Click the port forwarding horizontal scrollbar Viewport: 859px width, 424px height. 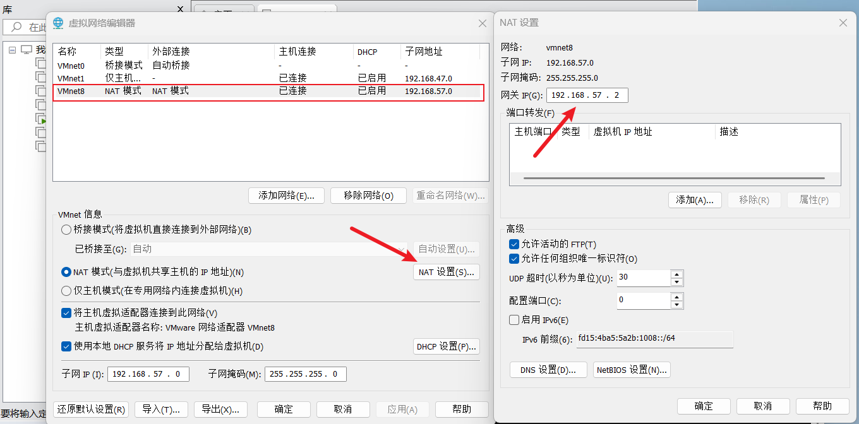tap(674, 179)
